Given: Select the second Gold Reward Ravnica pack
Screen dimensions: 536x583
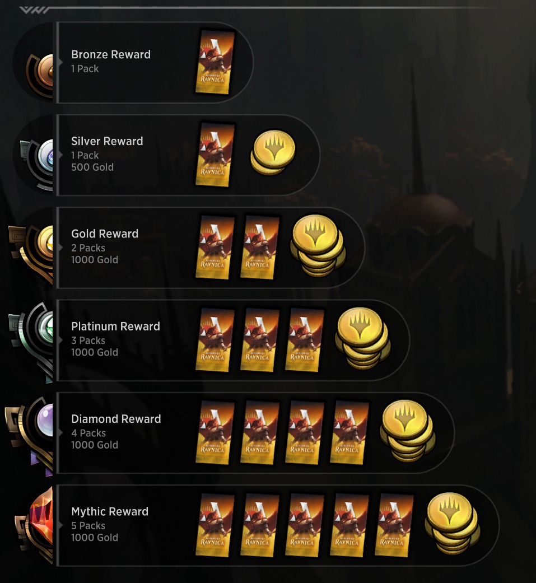Looking at the screenshot, I should (260, 247).
